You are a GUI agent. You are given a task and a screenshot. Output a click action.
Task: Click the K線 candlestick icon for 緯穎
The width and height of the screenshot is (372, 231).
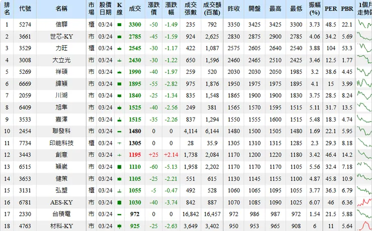click(x=119, y=84)
